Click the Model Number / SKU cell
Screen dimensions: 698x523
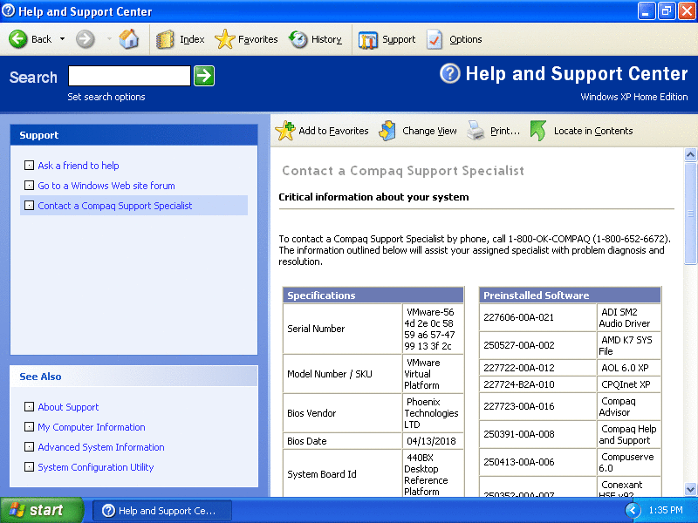342,374
